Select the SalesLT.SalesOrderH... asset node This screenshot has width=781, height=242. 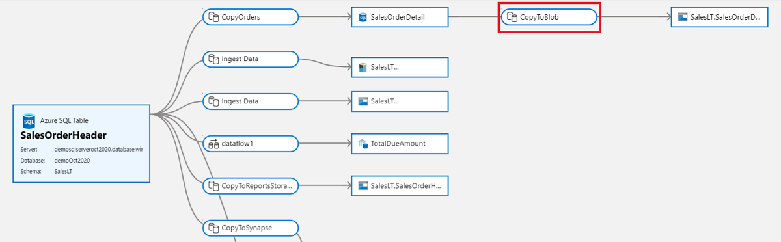point(400,186)
